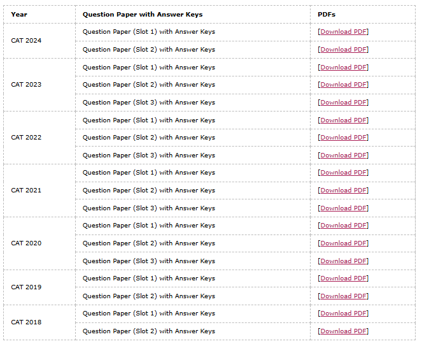This screenshot has width=422, height=346.
Task: Click the CAT 2022 year cell
Action: (26, 137)
